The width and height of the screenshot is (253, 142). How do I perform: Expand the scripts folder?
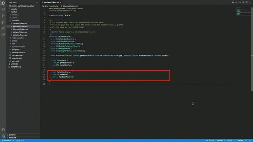tap(14, 41)
